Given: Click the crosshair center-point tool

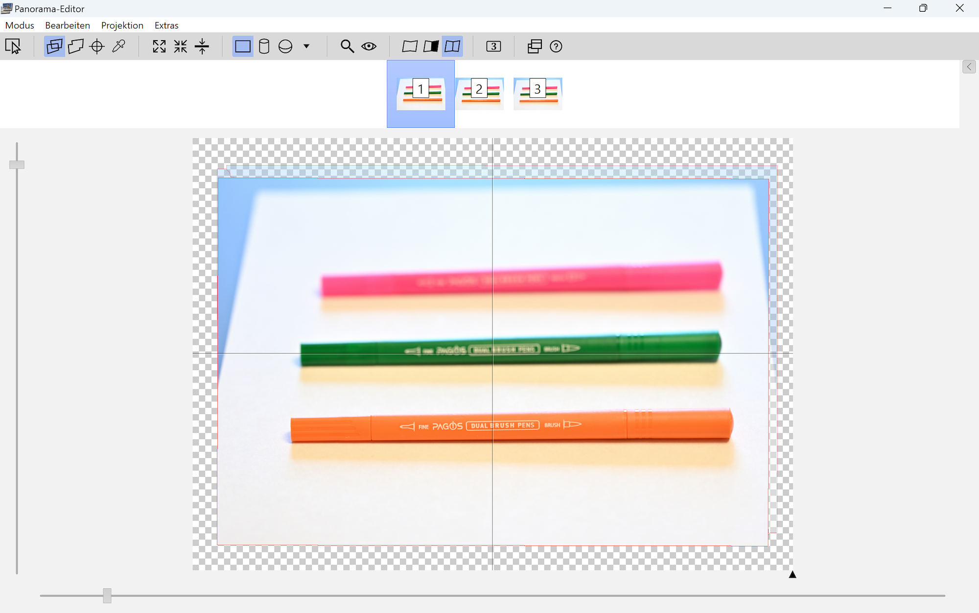Looking at the screenshot, I should (x=97, y=47).
